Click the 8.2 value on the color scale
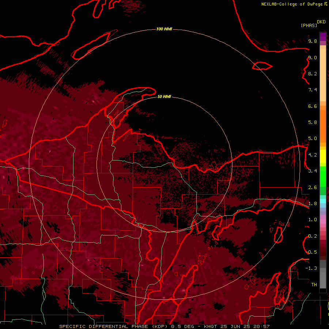 [x=312, y=73]
